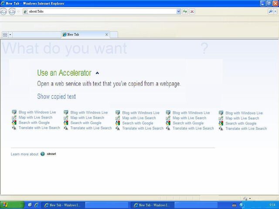The width and height of the screenshot is (279, 209).
Task: Click the address bar showing about:Tabs
Action: [102, 12]
